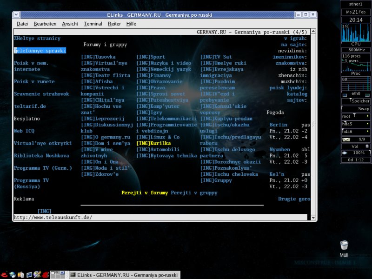Screen dimensions: 372x279
Task: Click the scrollbar down arrow
Action: tap(313, 217)
